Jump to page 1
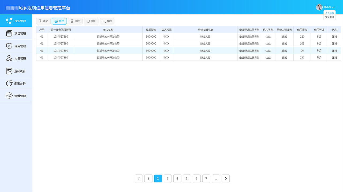 pyautogui.click(x=148, y=178)
